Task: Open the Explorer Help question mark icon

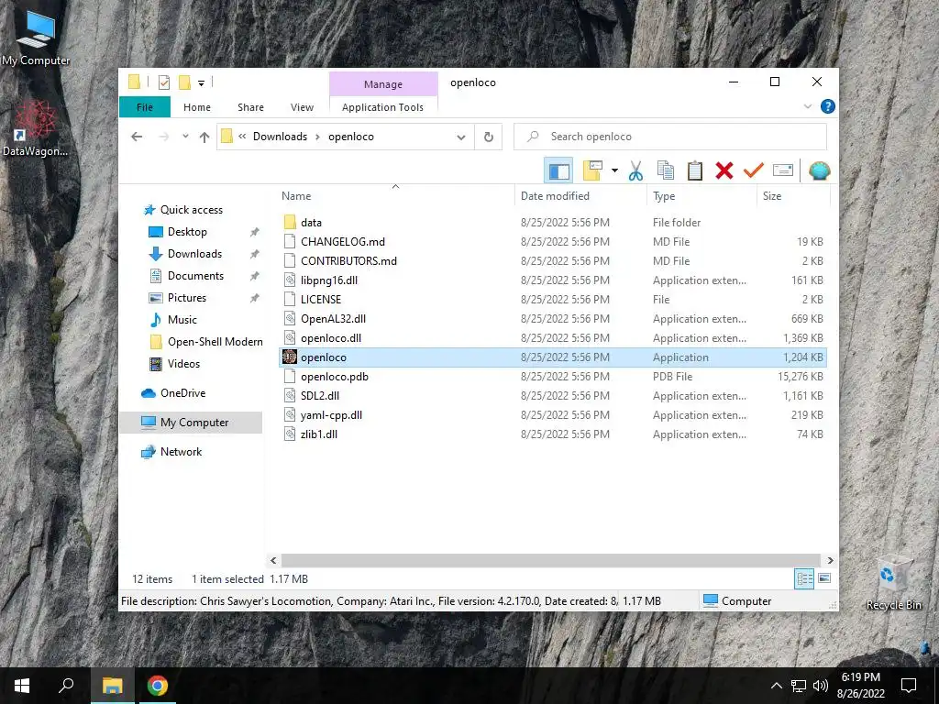Action: pos(828,106)
